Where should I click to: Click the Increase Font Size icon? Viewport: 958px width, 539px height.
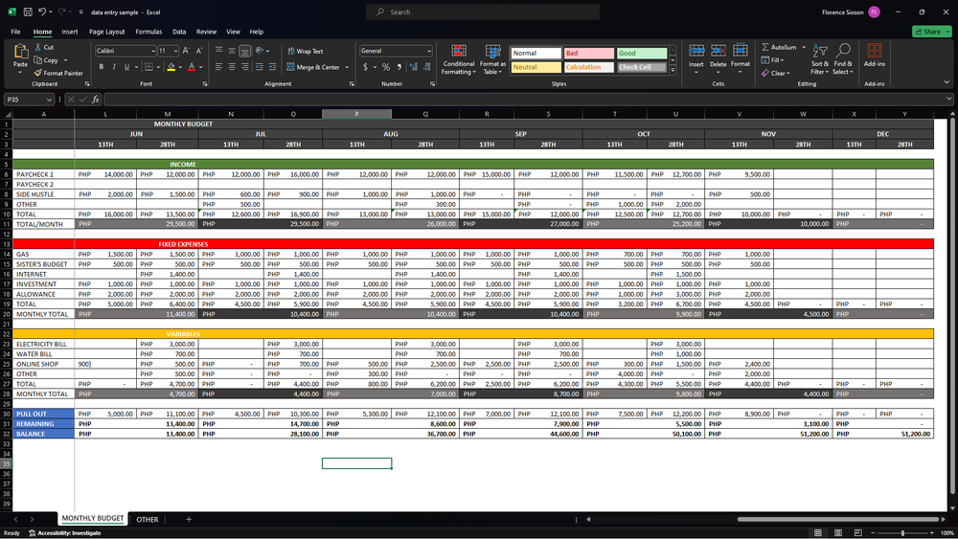click(x=187, y=51)
